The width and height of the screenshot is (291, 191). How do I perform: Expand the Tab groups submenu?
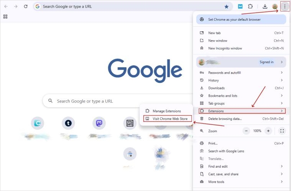tap(241, 103)
